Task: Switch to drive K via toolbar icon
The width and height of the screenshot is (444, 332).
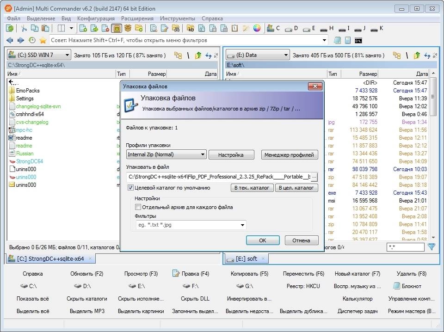Action: (x=376, y=28)
